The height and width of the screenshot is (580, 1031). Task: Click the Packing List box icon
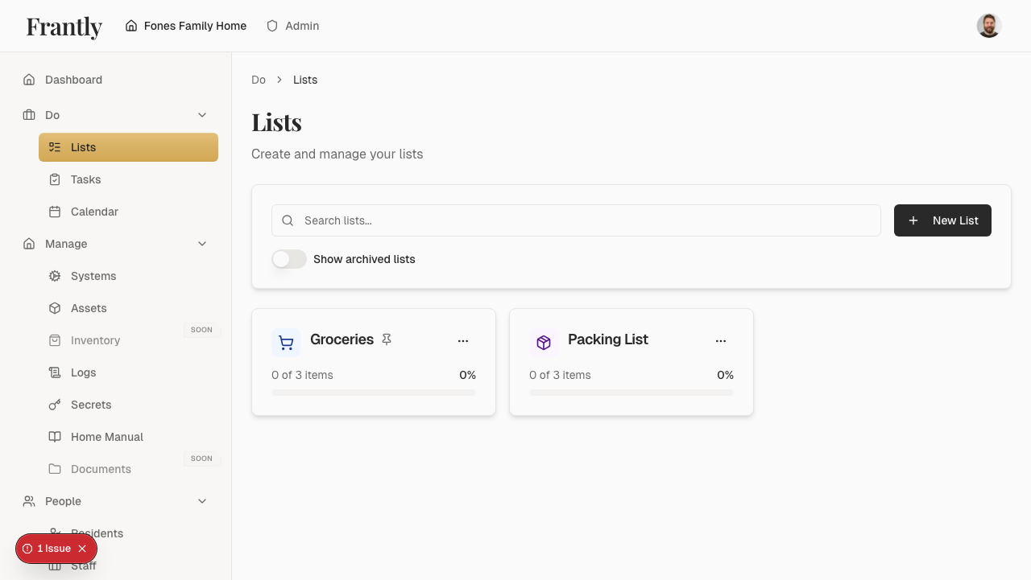(544, 342)
